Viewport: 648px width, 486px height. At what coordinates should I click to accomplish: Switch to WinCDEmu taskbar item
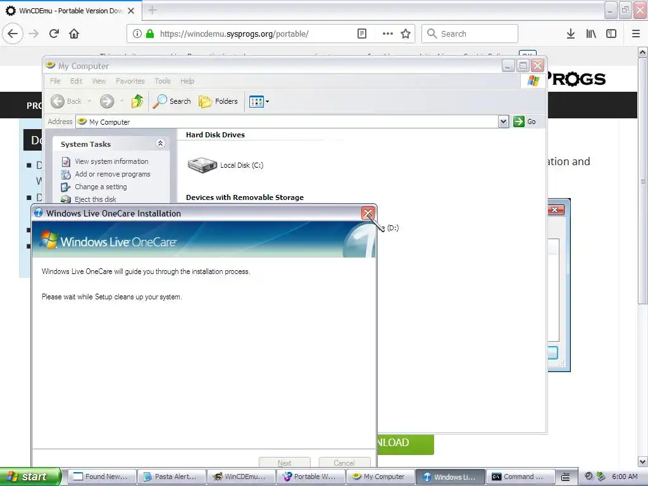241,477
